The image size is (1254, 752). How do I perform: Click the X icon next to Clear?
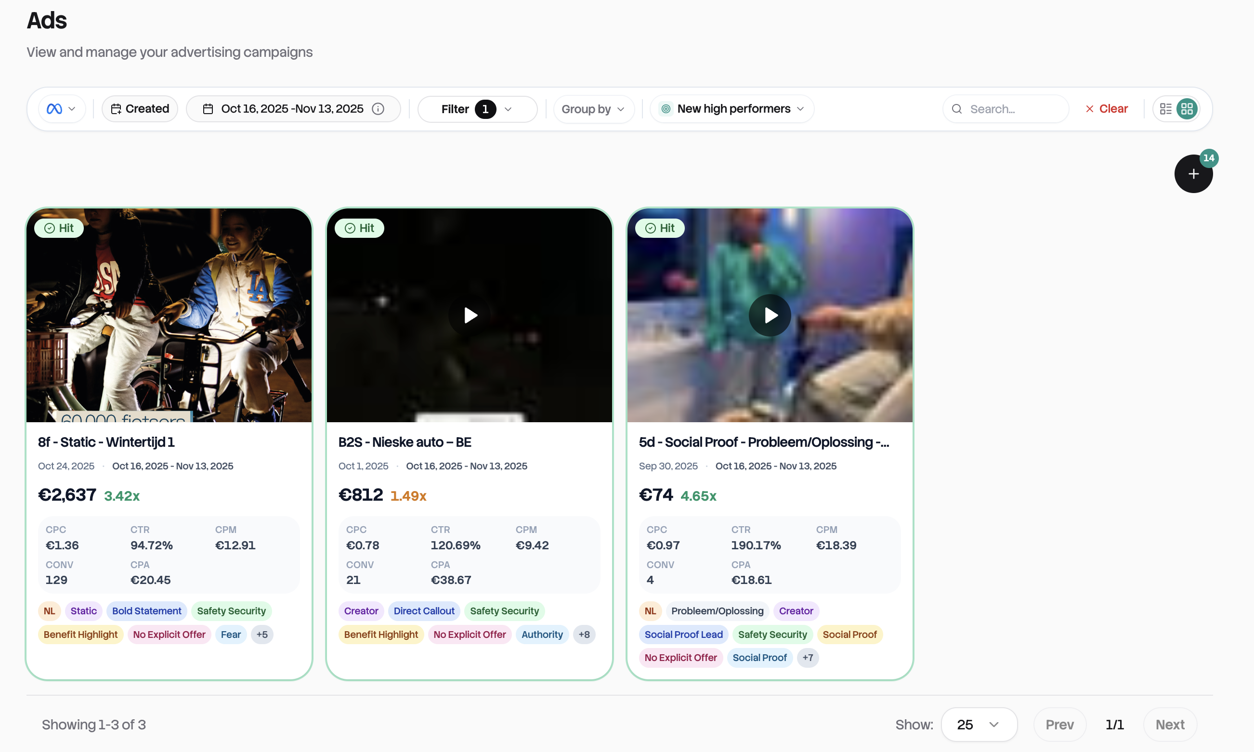click(1090, 108)
